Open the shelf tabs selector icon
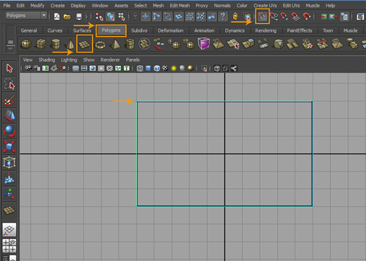 pyautogui.click(x=10, y=42)
